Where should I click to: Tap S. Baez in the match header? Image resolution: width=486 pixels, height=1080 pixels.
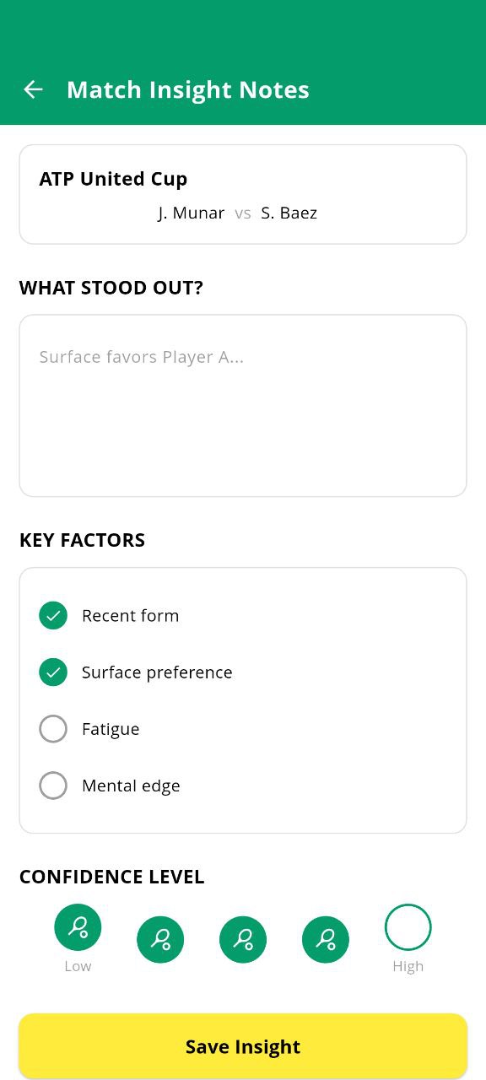pyautogui.click(x=289, y=213)
